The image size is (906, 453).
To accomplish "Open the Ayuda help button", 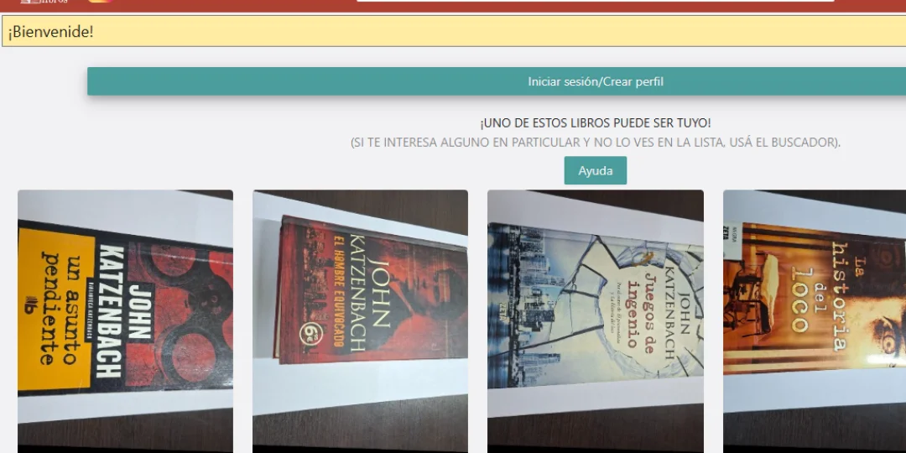I will click(595, 170).
